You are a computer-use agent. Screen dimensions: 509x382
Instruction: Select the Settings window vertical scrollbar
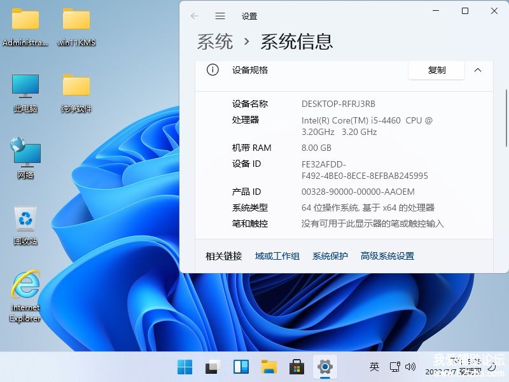[506, 118]
